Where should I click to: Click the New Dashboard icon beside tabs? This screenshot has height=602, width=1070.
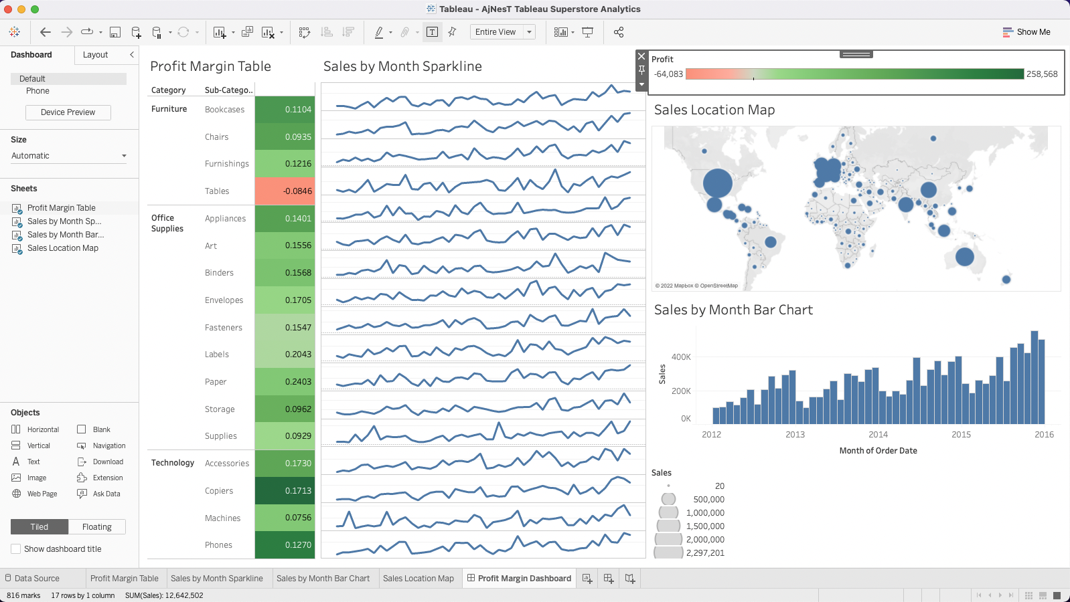(x=609, y=579)
